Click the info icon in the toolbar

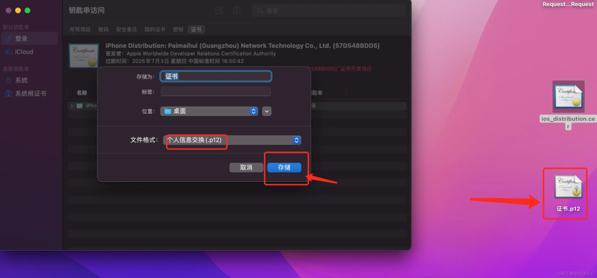[237, 10]
